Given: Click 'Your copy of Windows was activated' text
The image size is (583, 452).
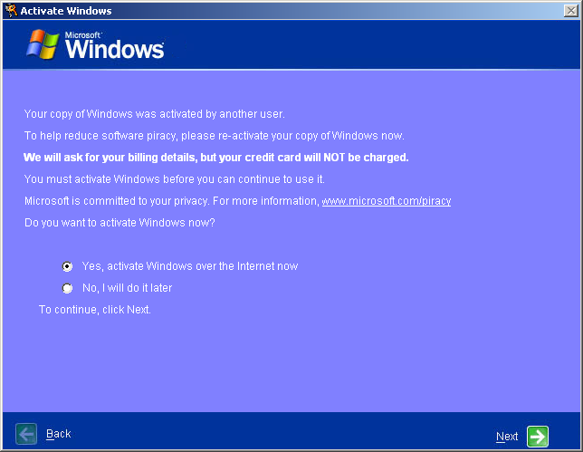Looking at the screenshot, I should [x=154, y=114].
